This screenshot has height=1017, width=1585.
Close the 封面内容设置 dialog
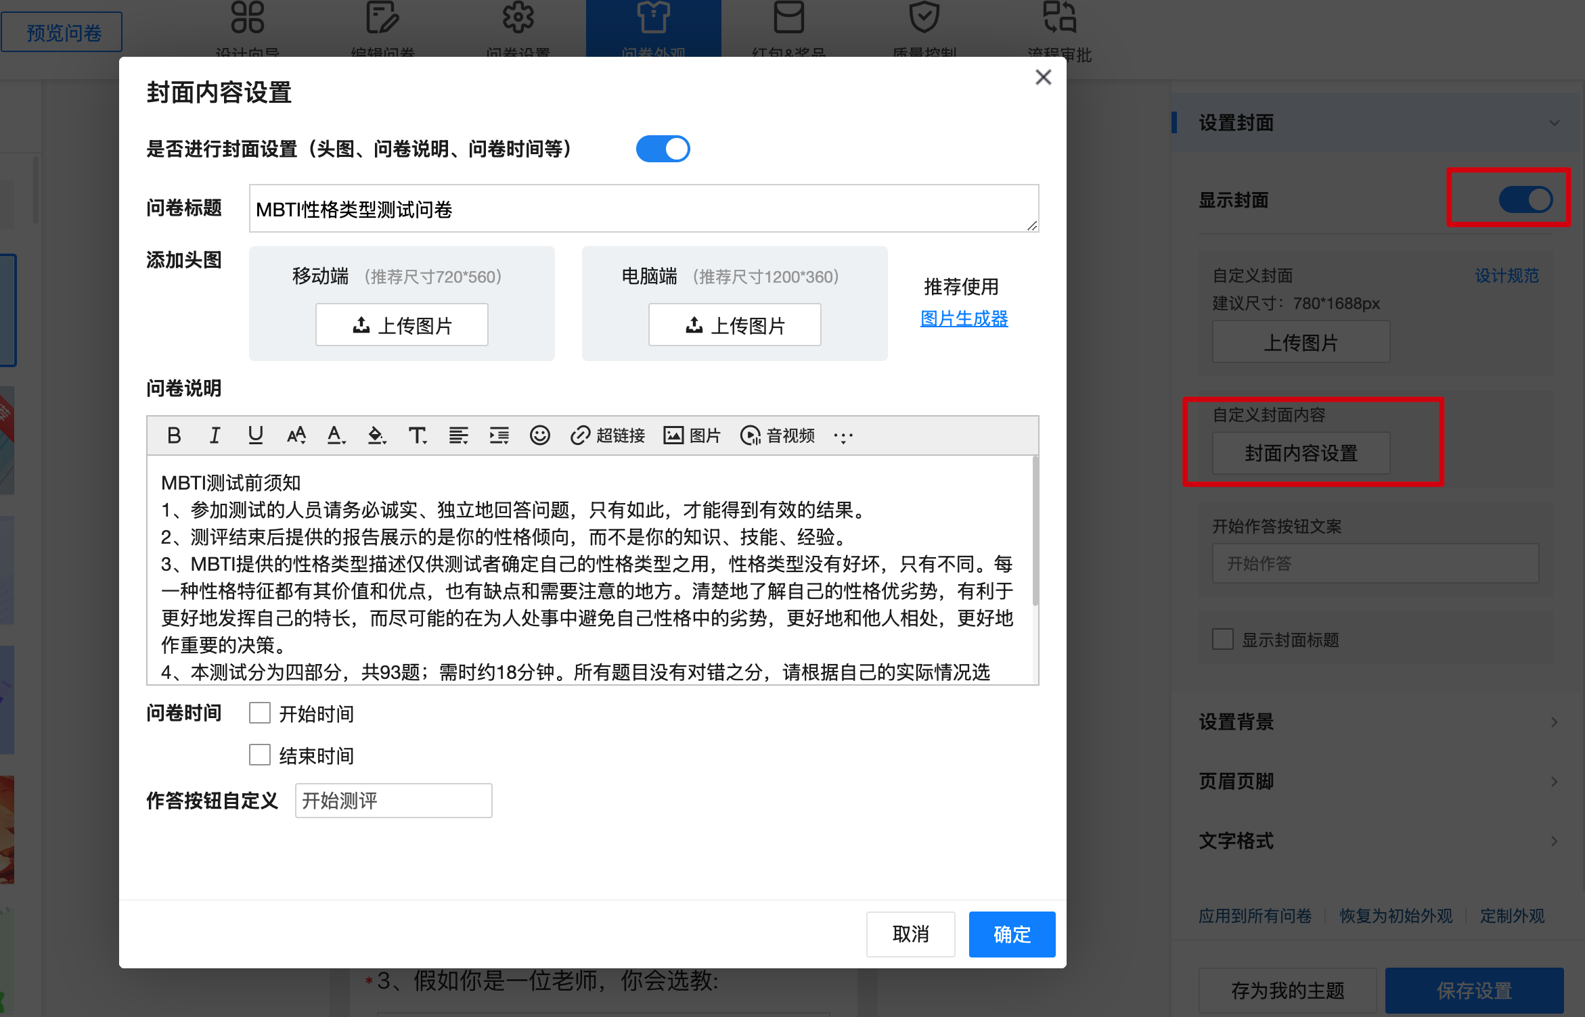[1043, 77]
